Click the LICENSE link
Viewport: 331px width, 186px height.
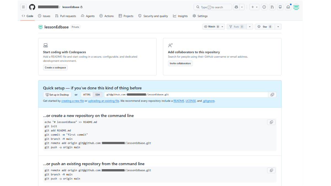point(191,101)
